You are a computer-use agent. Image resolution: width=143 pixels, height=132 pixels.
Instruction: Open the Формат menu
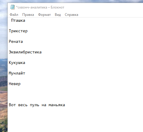click(44, 15)
